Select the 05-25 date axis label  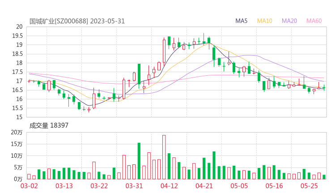[x=309, y=186]
